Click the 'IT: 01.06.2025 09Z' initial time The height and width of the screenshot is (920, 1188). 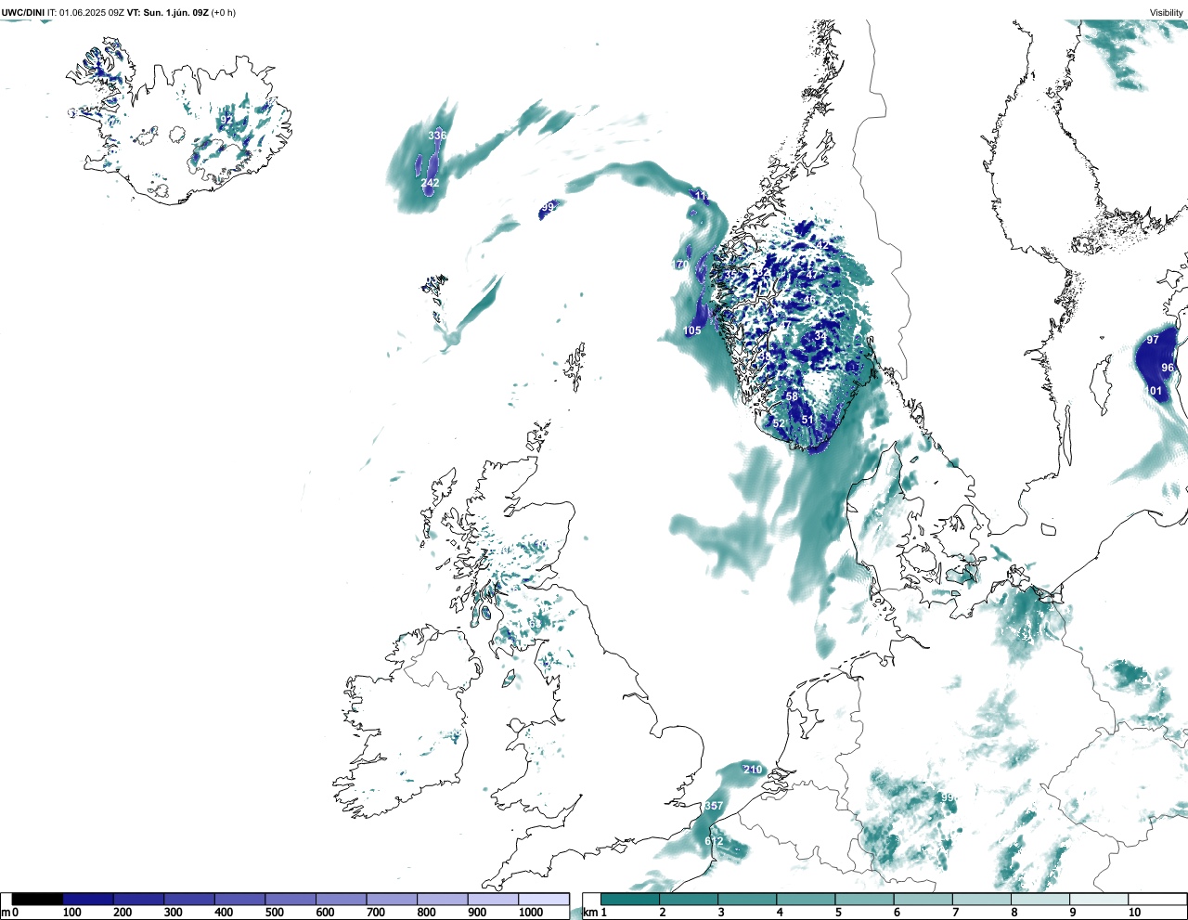pyautogui.click(x=85, y=13)
